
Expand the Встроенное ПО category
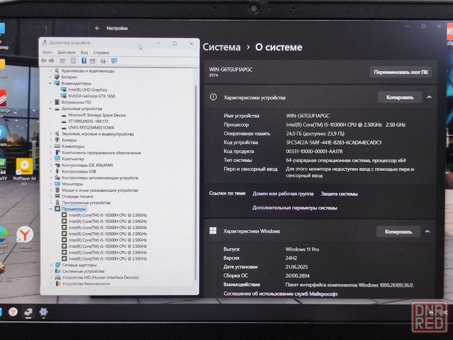click(x=50, y=102)
